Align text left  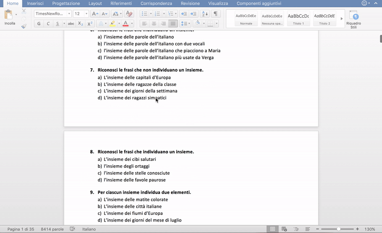(x=145, y=24)
